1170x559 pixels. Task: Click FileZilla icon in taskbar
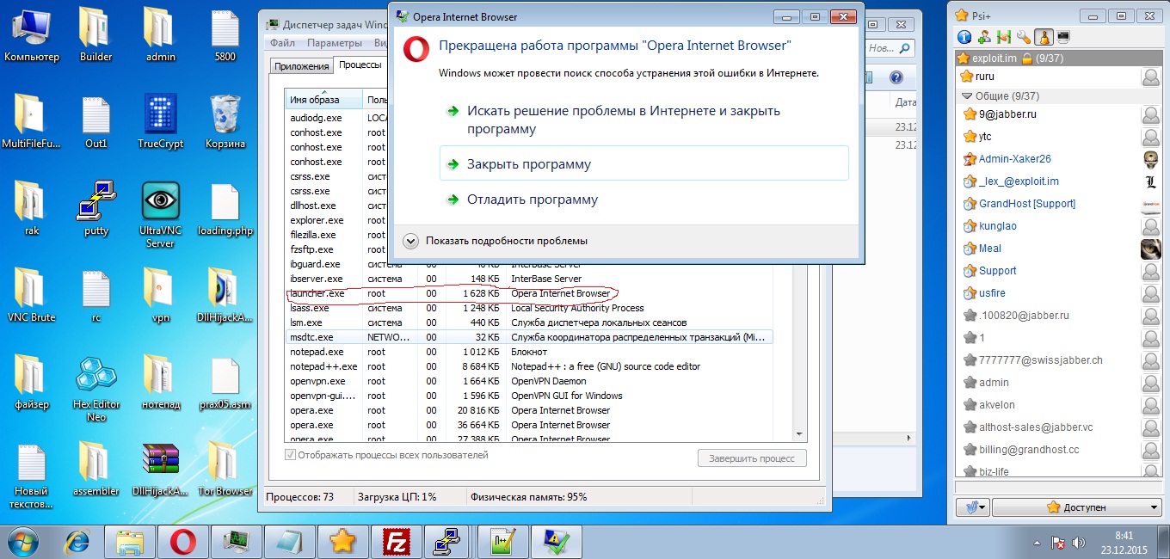tap(396, 542)
